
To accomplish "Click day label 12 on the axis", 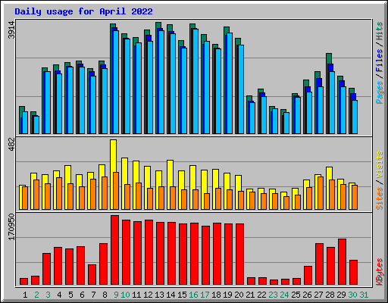I will (x=148, y=295).
